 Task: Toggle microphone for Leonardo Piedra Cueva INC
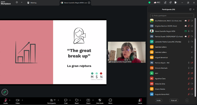coord(189,42)
